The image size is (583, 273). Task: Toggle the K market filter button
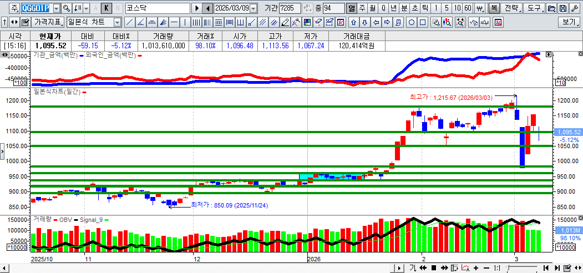(x=107, y=8)
